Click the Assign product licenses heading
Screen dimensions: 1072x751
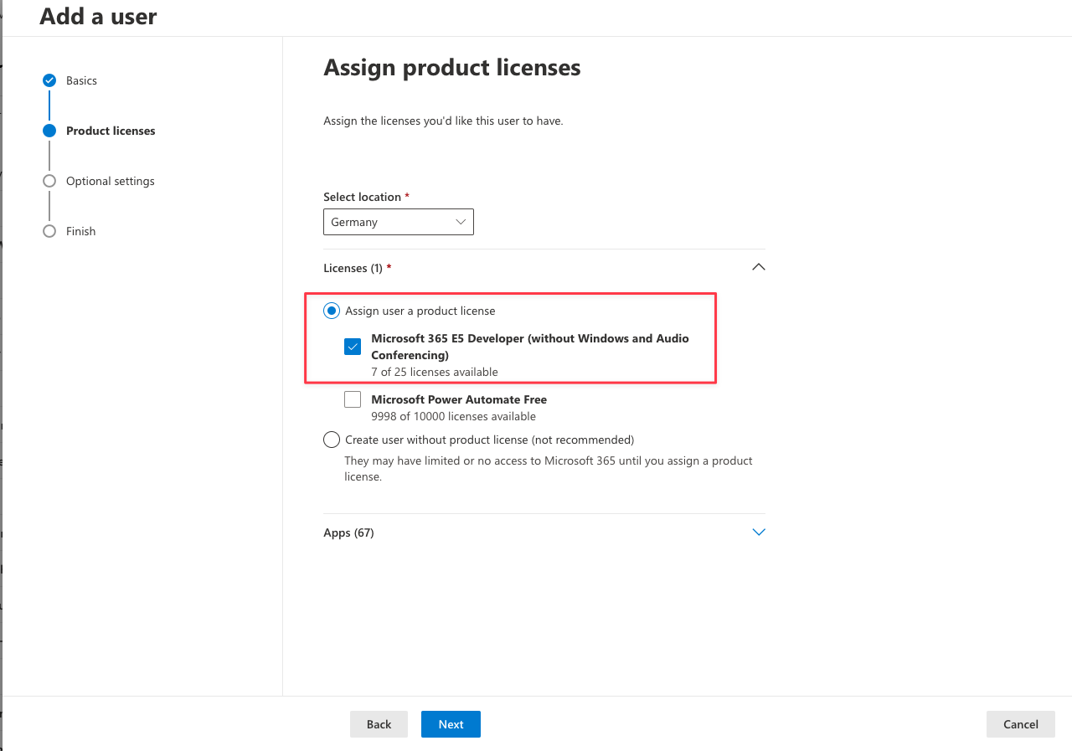[x=452, y=67]
